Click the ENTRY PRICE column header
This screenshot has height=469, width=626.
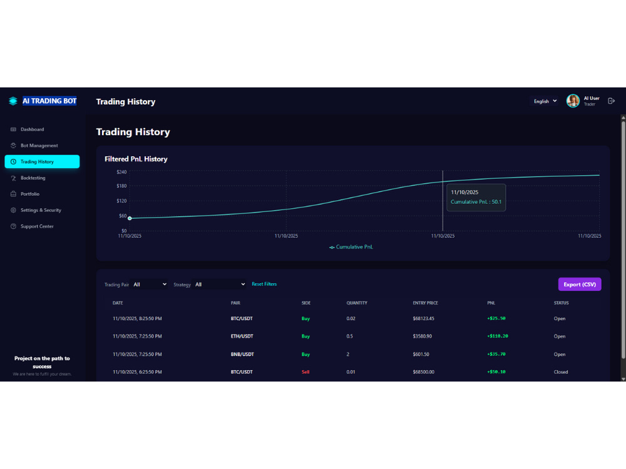pyautogui.click(x=425, y=303)
